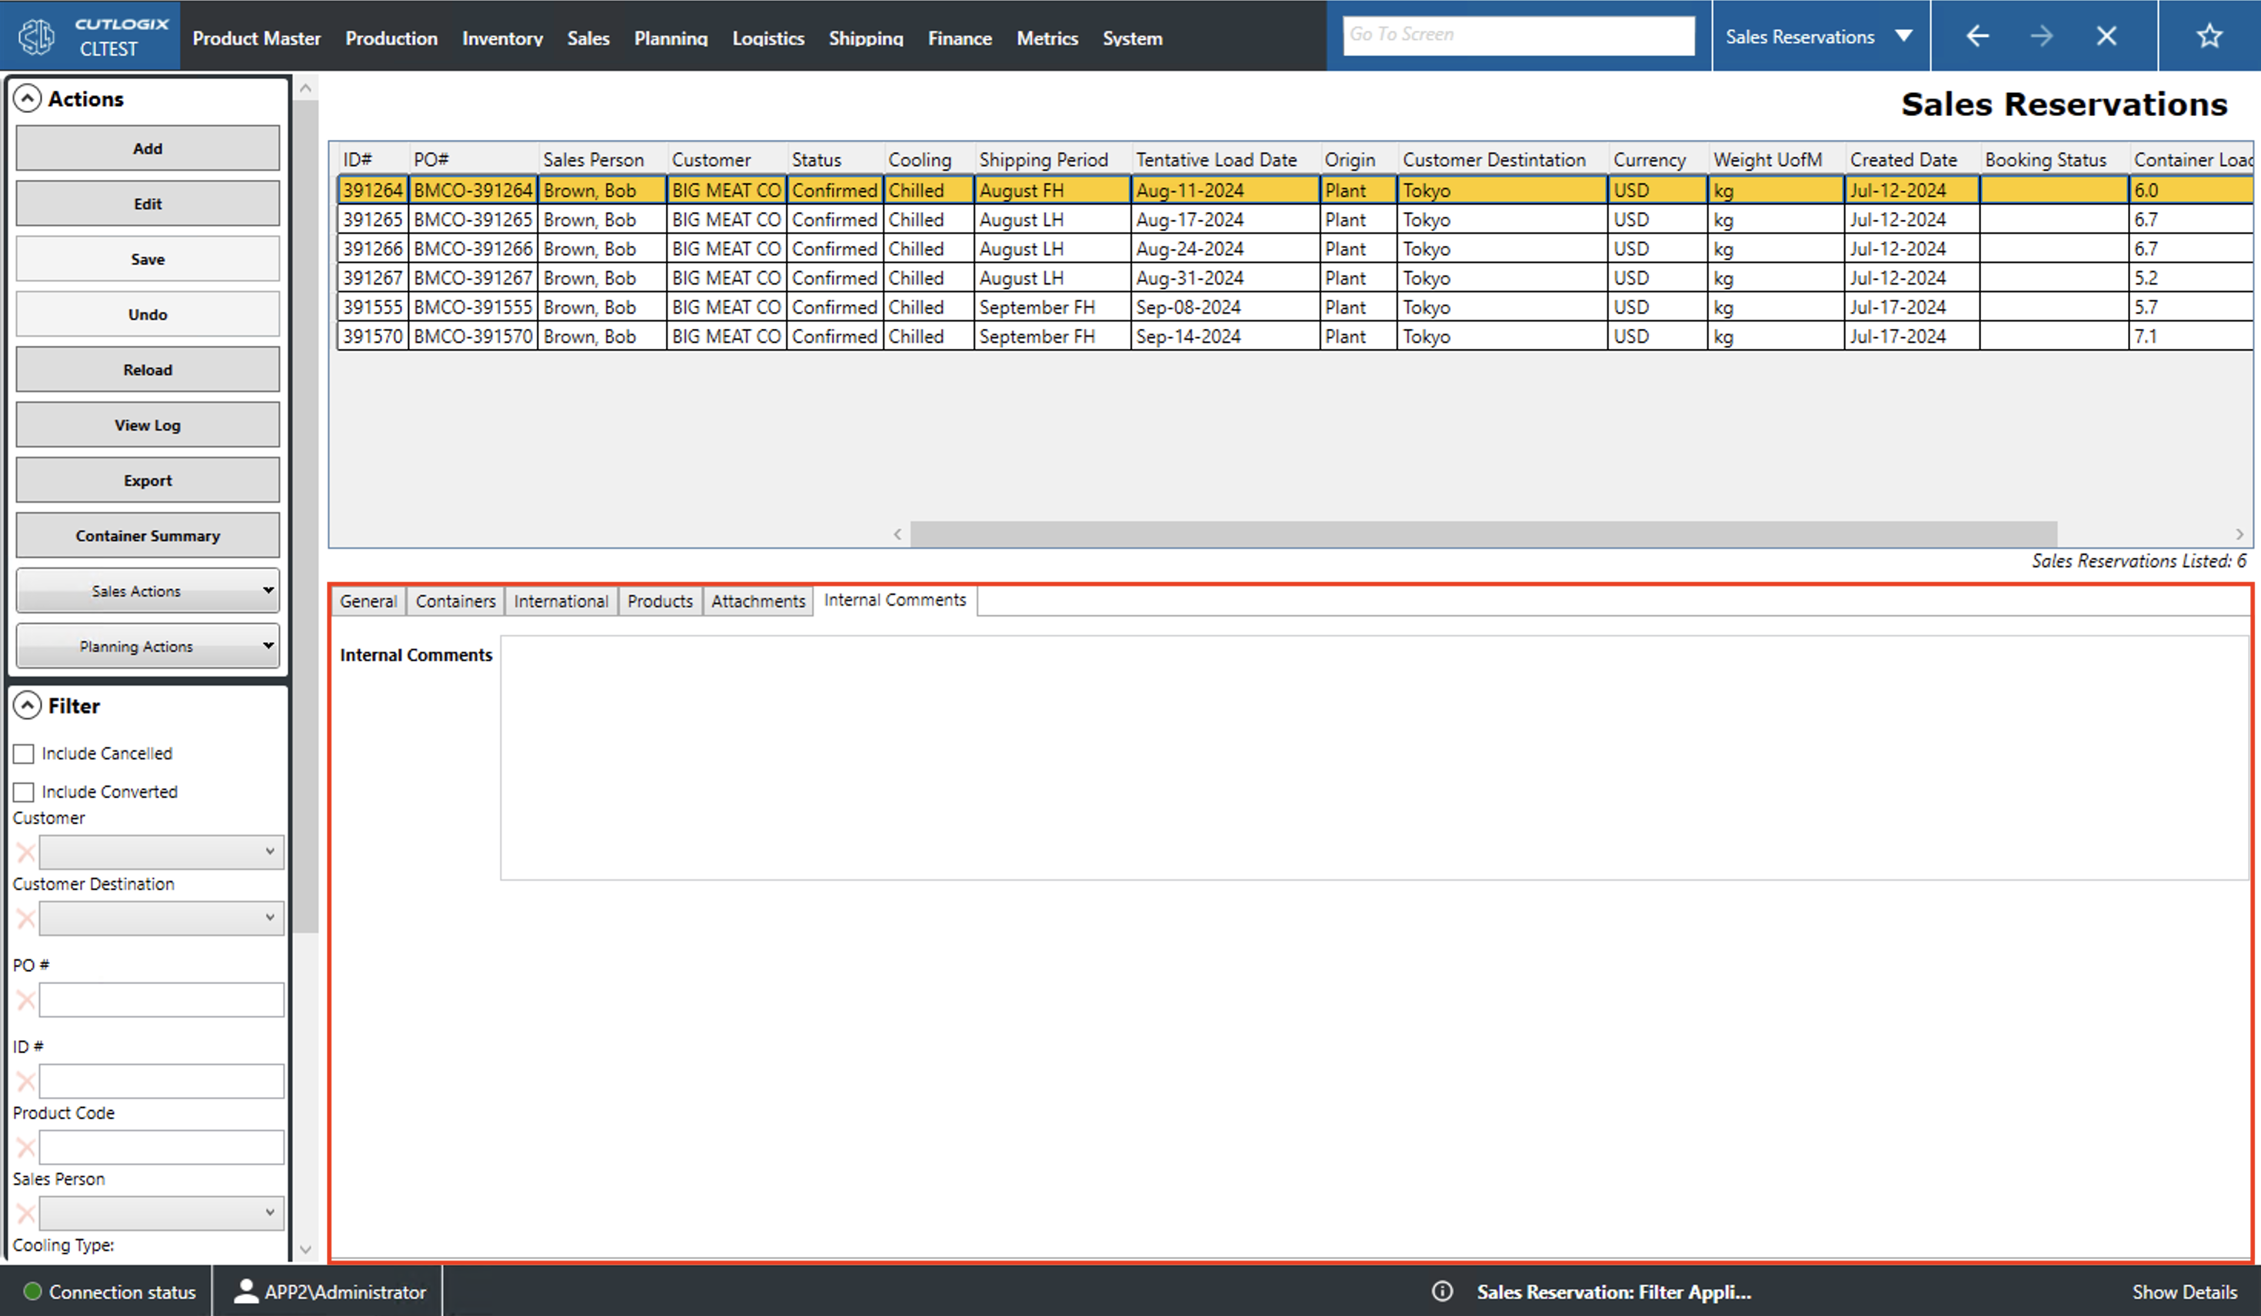Click the Container Summary button
The image size is (2261, 1316).
147,535
